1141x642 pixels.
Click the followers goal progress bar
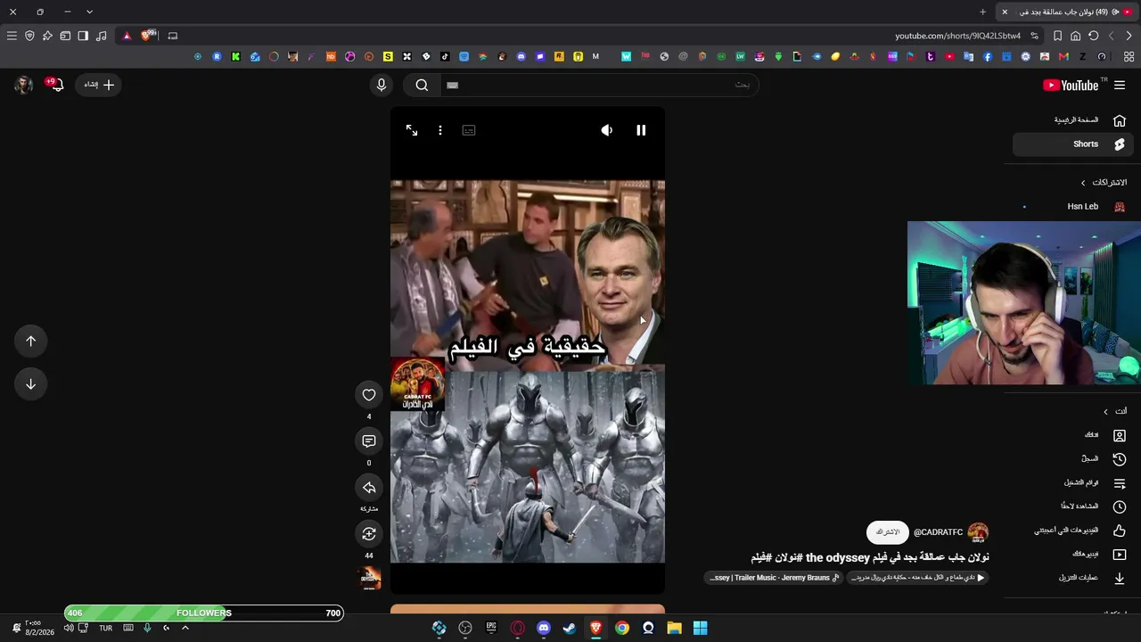pyautogui.click(x=204, y=613)
